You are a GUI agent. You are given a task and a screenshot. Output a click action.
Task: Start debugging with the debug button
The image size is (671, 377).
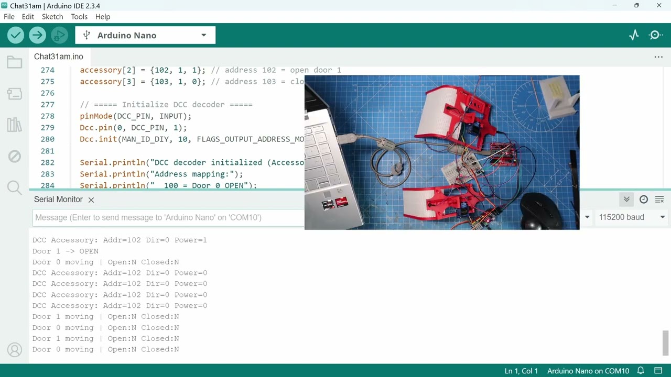[x=59, y=35]
